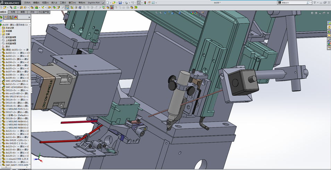
Task: Select 原点 origin in the tree
Action: (x=8, y=46)
